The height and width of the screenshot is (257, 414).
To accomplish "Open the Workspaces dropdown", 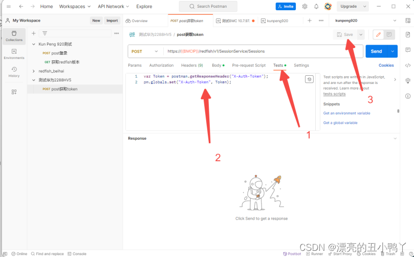I will coord(75,6).
